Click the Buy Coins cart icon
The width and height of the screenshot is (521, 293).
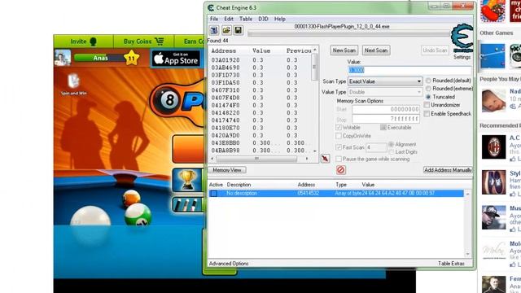click(160, 42)
